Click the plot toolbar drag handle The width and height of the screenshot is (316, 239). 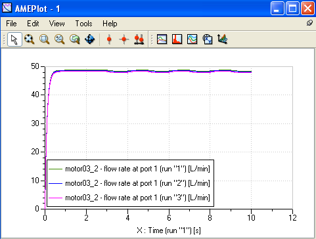152,39
